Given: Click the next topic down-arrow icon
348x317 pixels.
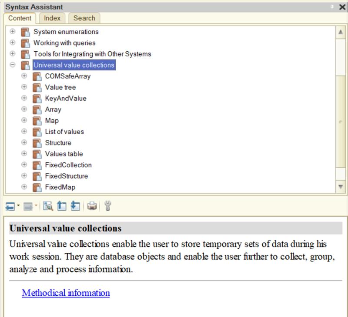Looking at the screenshot, I should [75, 207].
